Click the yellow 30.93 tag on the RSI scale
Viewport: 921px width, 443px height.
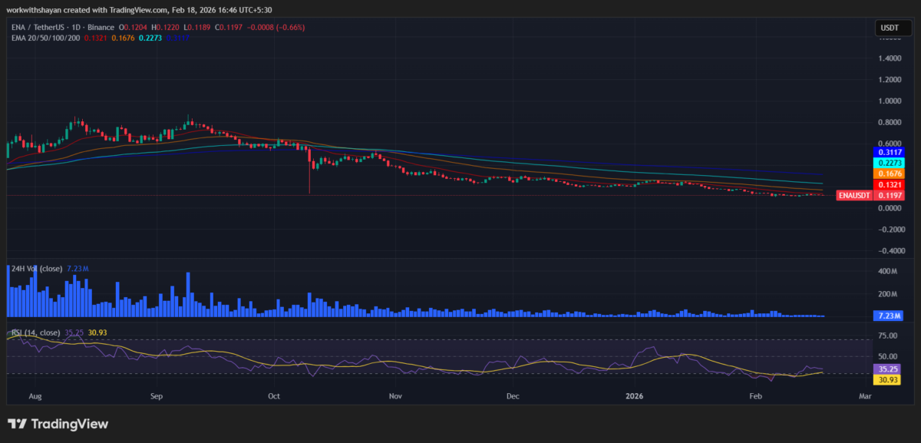tap(886, 380)
